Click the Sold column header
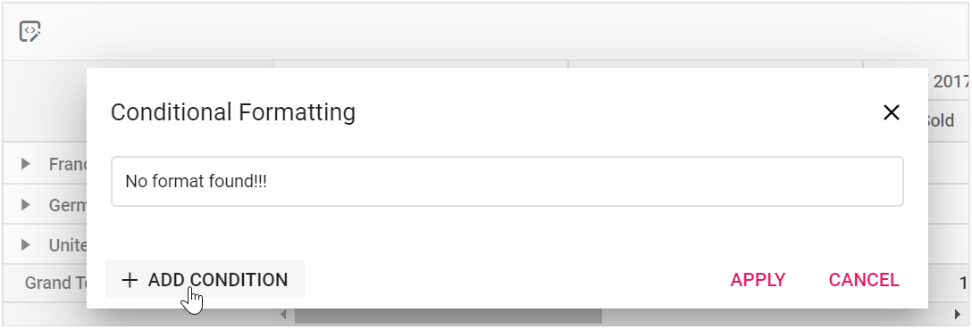972x329 pixels. pos(941,120)
